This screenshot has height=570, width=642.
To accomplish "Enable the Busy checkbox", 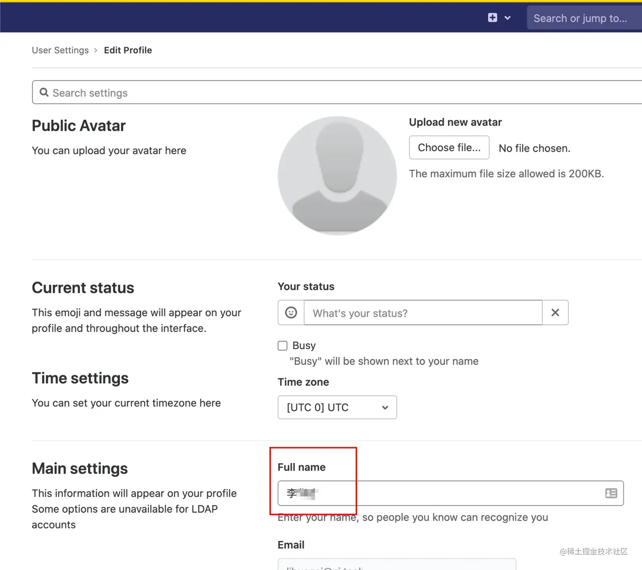I will click(x=282, y=345).
